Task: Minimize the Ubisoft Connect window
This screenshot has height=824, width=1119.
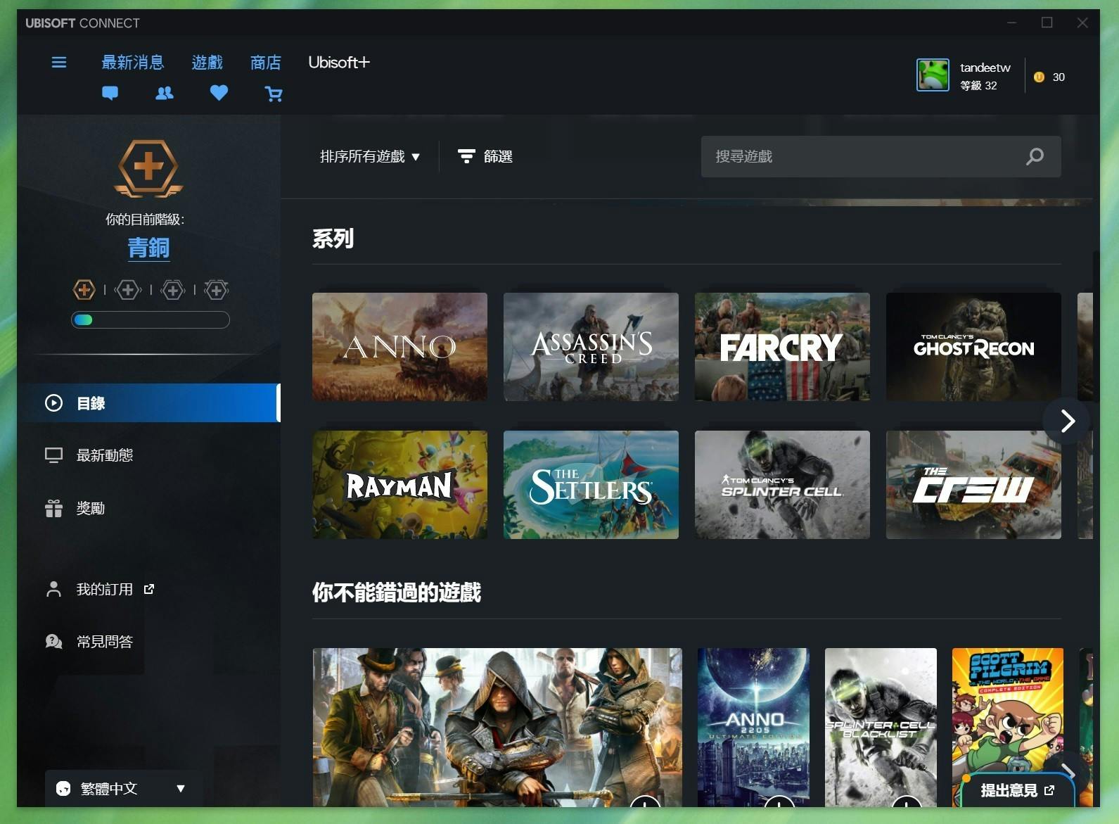Action: (1011, 23)
